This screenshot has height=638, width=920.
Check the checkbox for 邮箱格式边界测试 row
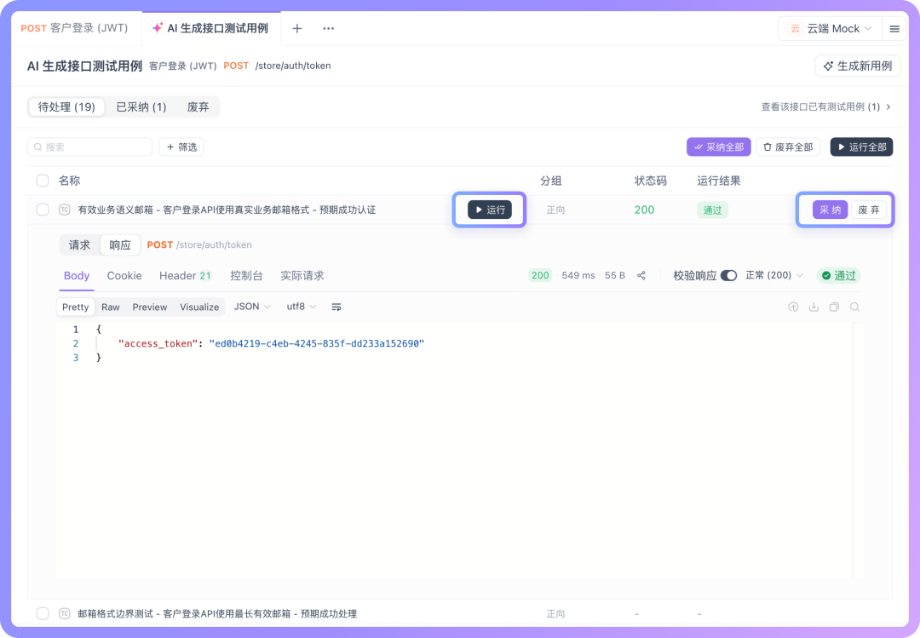(x=42, y=613)
